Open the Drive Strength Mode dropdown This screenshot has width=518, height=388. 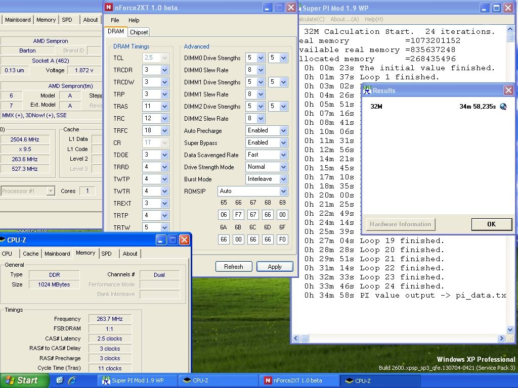(x=283, y=167)
